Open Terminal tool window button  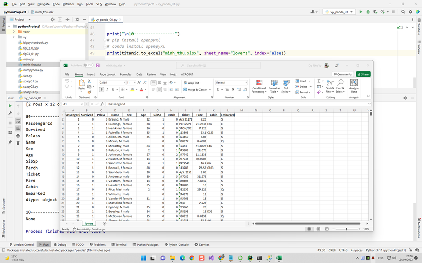click(119, 245)
